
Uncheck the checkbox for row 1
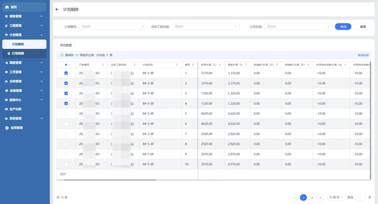point(66,73)
